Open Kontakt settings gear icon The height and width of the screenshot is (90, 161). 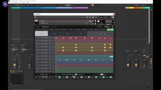tap(90, 17)
